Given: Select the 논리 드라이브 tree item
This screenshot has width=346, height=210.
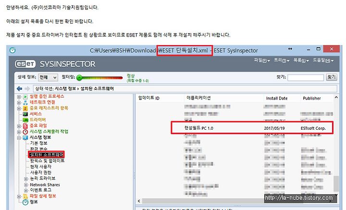Looking at the screenshot, I should tap(43, 178).
